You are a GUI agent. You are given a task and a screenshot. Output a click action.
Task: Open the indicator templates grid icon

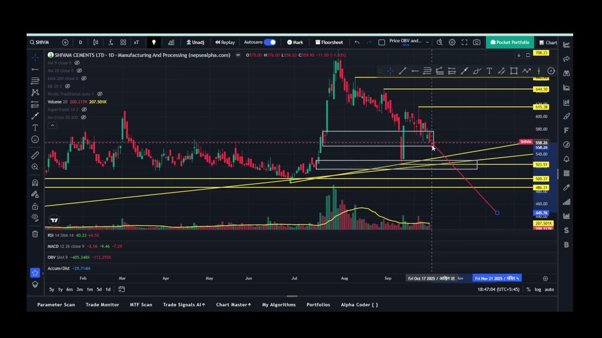click(x=123, y=42)
